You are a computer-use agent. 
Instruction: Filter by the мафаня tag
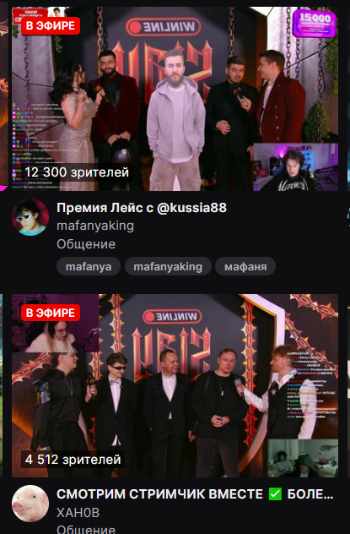pyautogui.click(x=245, y=266)
